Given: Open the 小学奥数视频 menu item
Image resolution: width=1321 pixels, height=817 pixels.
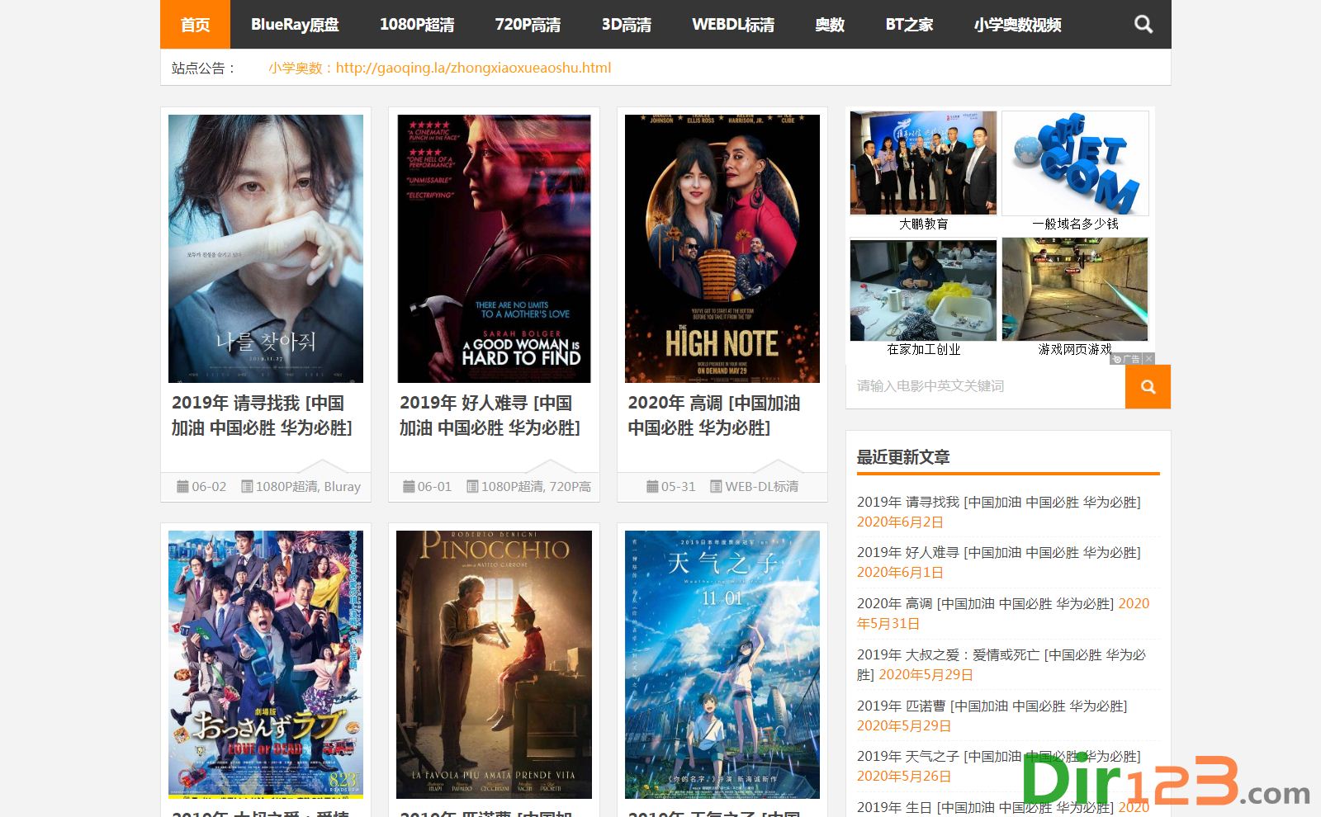Looking at the screenshot, I should tap(1017, 24).
